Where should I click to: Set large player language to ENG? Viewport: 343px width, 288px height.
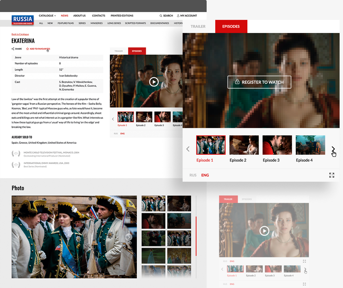coord(205,175)
